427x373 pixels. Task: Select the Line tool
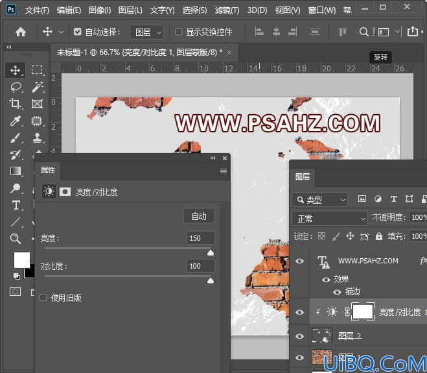[x=16, y=222]
